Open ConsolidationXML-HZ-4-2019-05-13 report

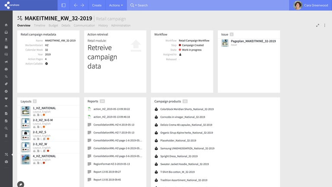tap(114, 125)
